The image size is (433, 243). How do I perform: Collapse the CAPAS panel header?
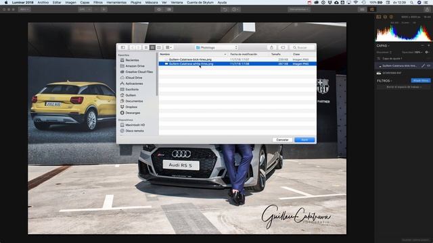[x=383, y=46]
